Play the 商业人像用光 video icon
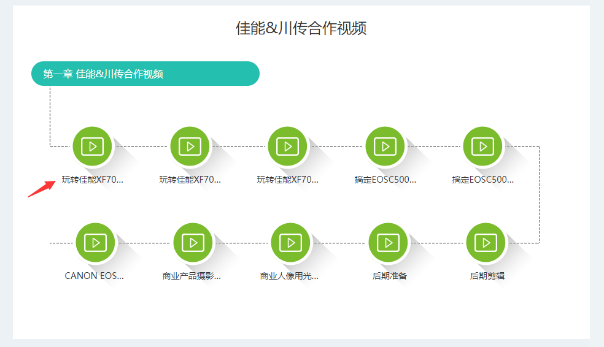The width and height of the screenshot is (604, 347). 290,243
